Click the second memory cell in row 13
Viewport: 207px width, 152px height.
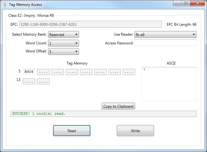pyautogui.click(x=43, y=81)
